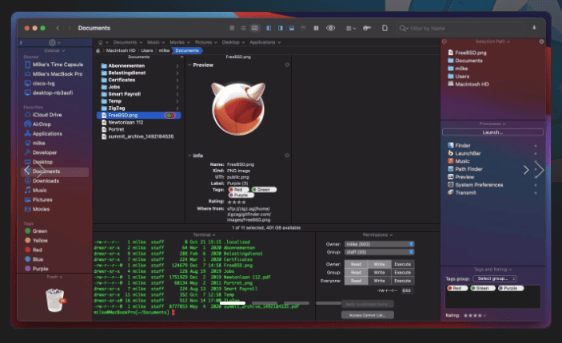Click Macintosh HD in path bar
The image size is (562, 343).
click(121, 50)
